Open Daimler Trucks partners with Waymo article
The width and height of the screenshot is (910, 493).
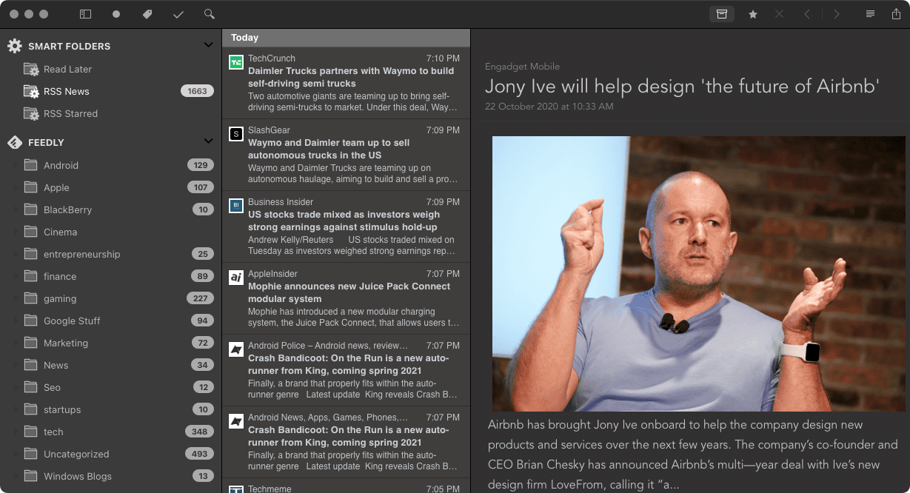(x=346, y=83)
